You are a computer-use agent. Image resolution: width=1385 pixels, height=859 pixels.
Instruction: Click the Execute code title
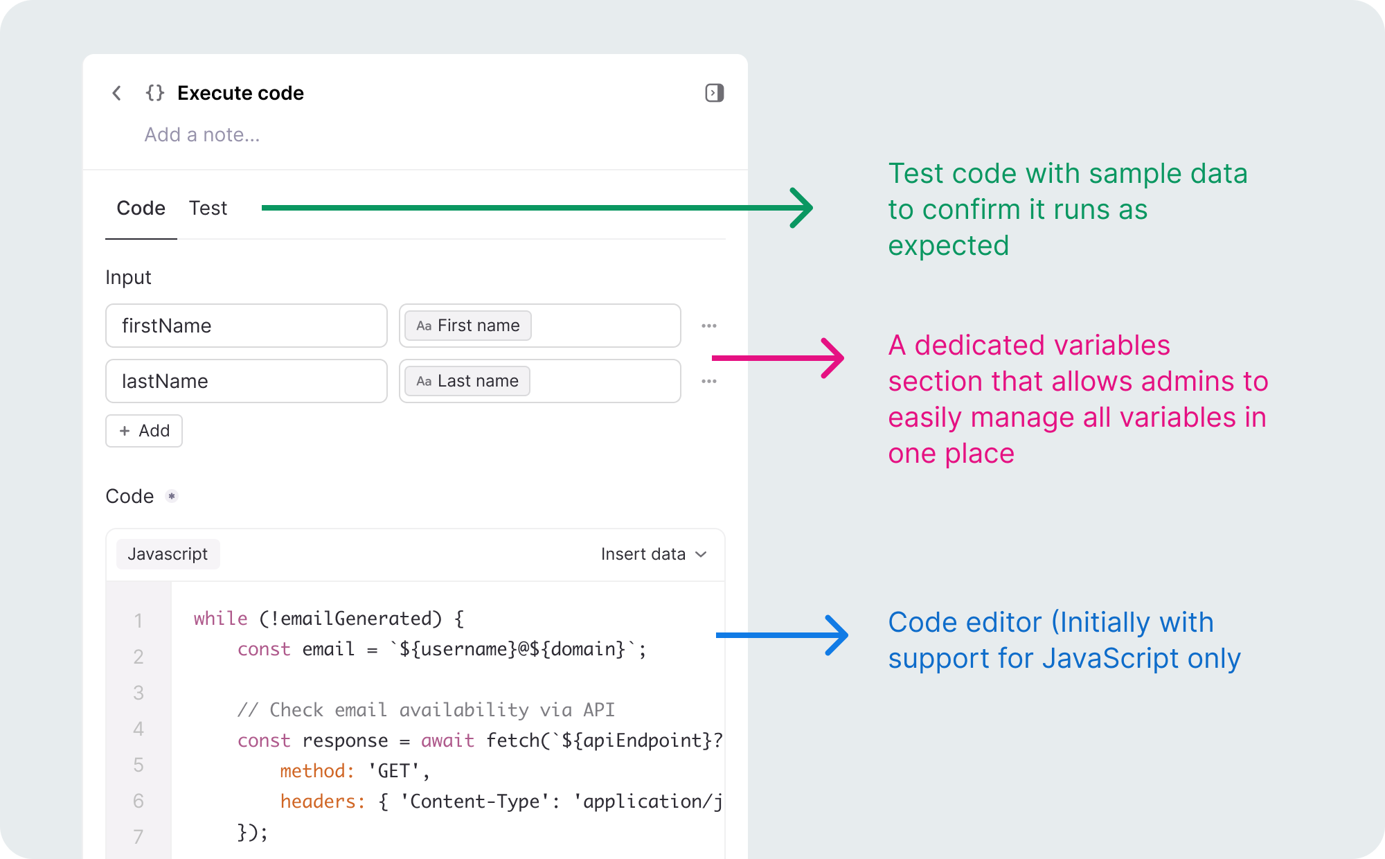(x=240, y=93)
